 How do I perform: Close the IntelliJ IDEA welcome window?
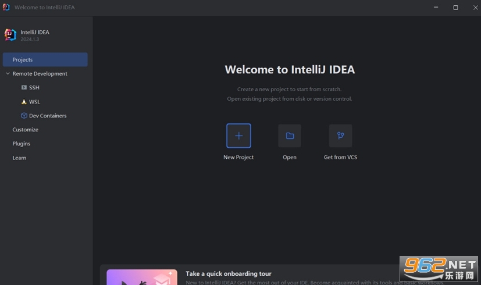coord(475,8)
